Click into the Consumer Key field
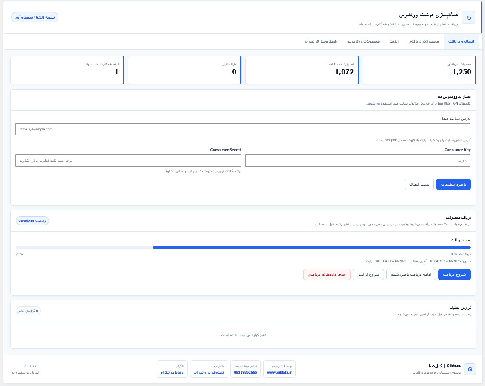The height and width of the screenshot is (386, 485). [x=358, y=161]
